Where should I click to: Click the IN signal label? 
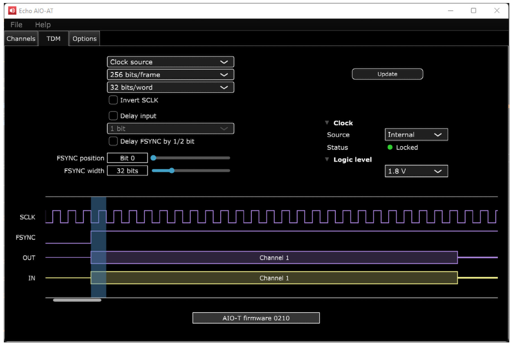point(32,278)
